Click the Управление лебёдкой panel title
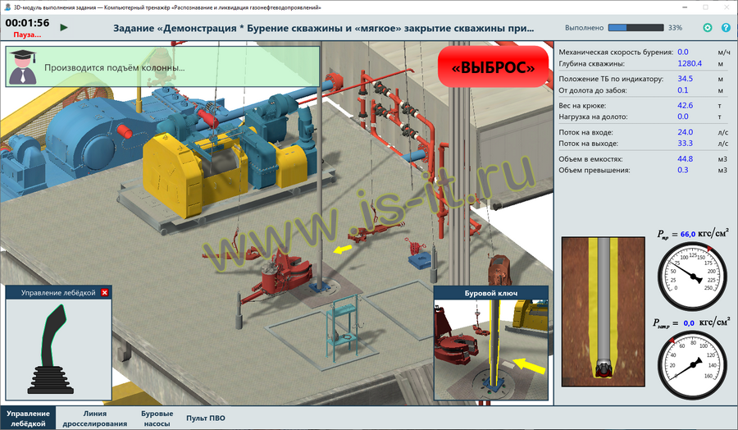738x430 pixels. [x=58, y=293]
